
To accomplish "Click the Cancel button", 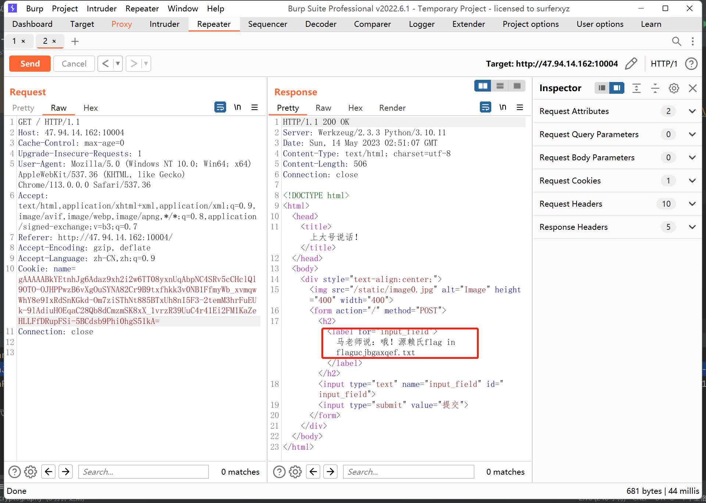I will (74, 63).
